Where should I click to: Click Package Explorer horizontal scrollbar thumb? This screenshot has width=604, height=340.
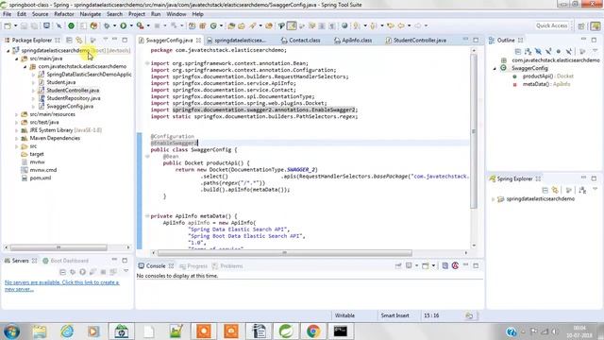click(59, 247)
